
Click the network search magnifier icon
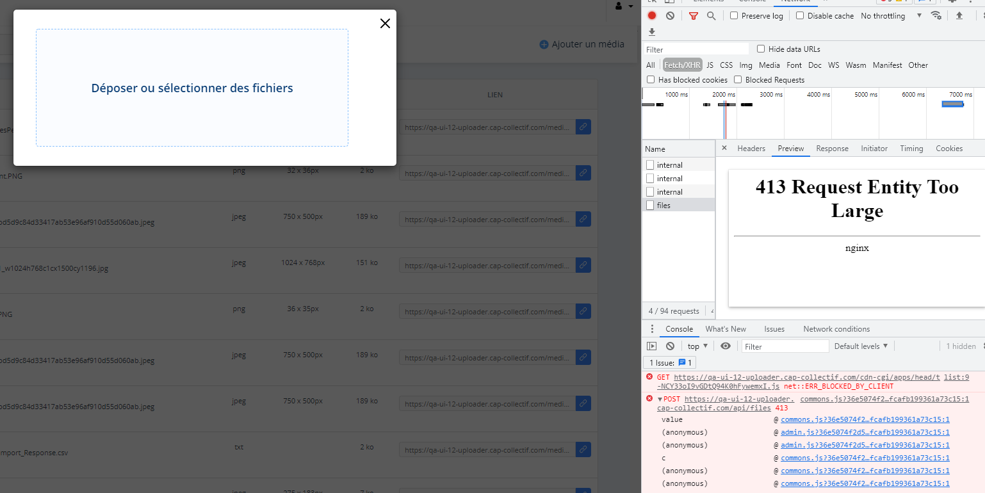(x=710, y=15)
